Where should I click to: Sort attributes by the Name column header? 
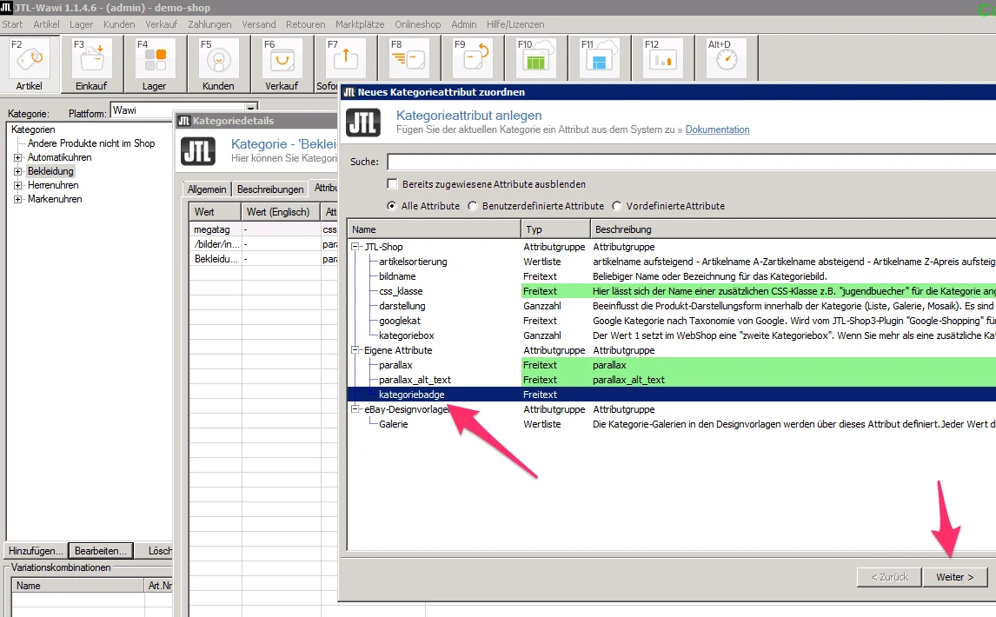point(434,229)
